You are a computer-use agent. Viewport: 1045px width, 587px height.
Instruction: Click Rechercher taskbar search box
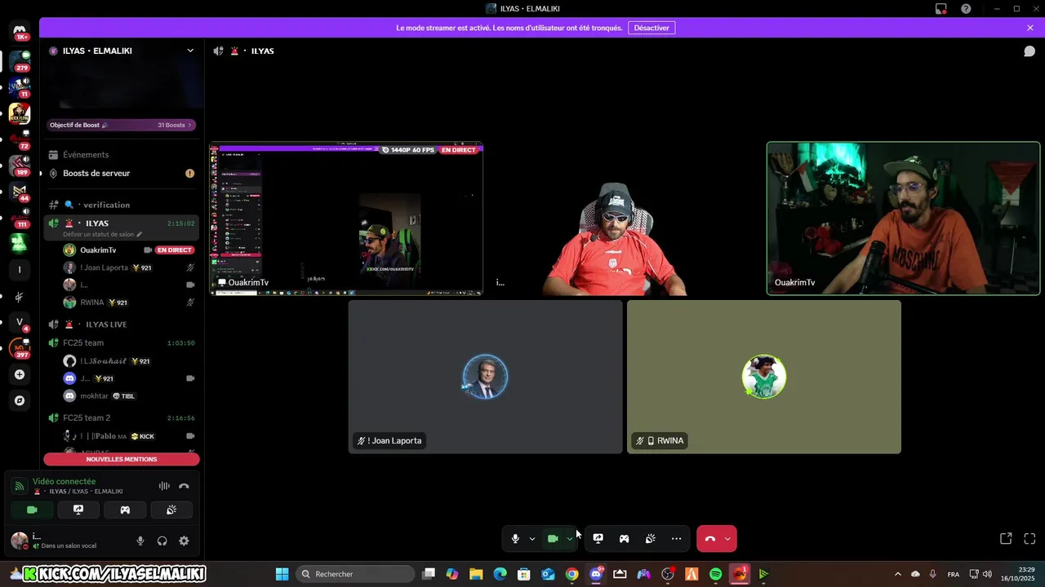355,574
